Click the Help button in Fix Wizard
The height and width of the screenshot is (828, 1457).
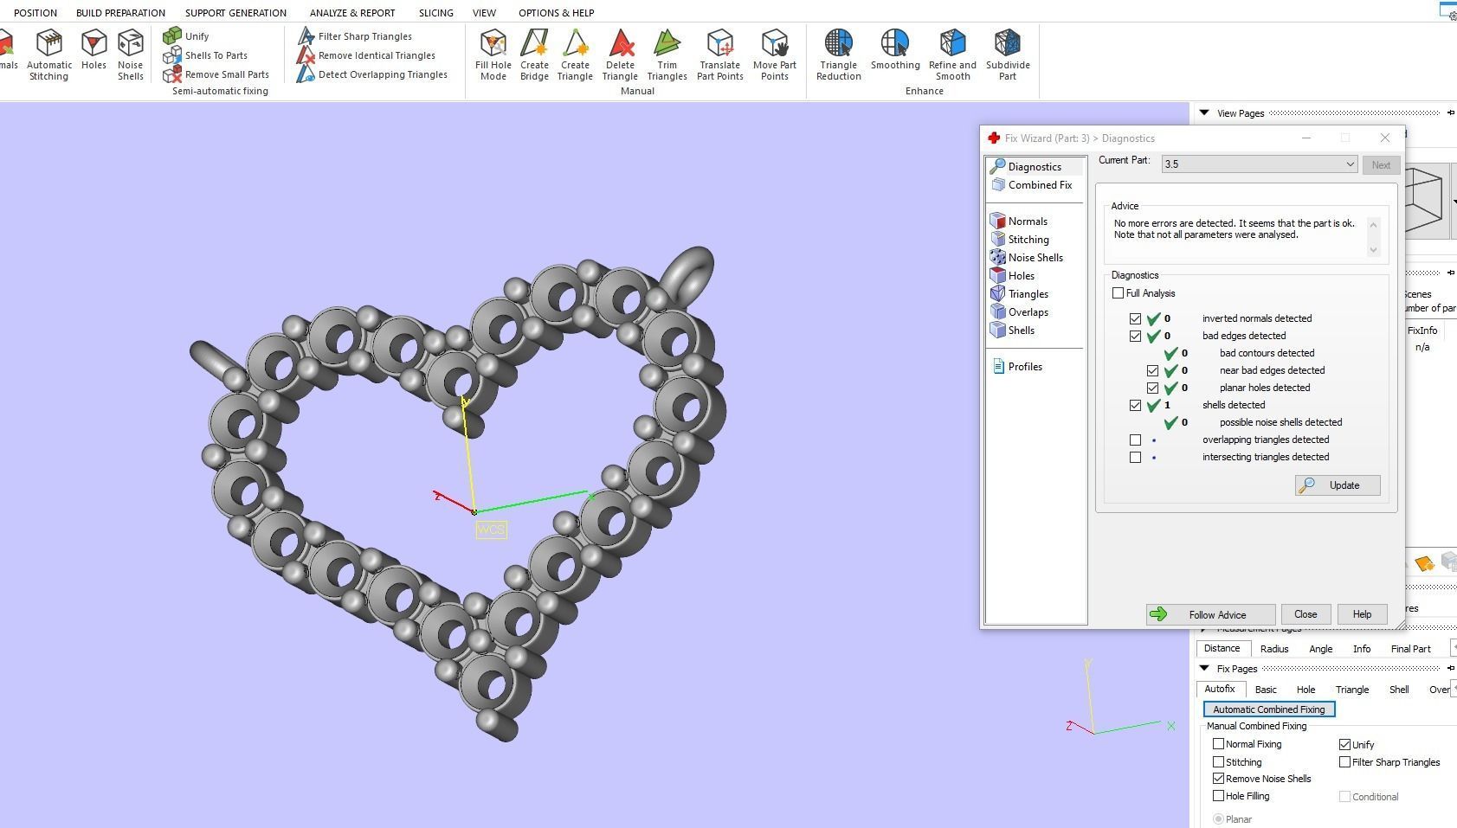pyautogui.click(x=1362, y=614)
